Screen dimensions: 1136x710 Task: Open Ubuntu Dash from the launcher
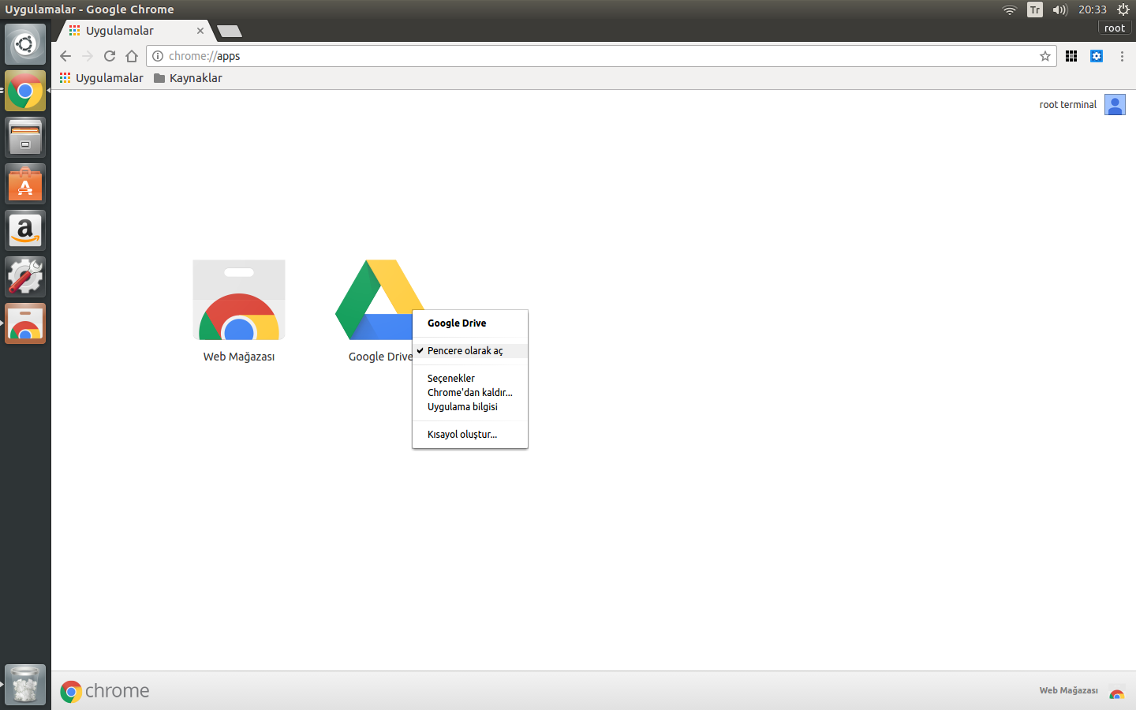click(x=25, y=44)
